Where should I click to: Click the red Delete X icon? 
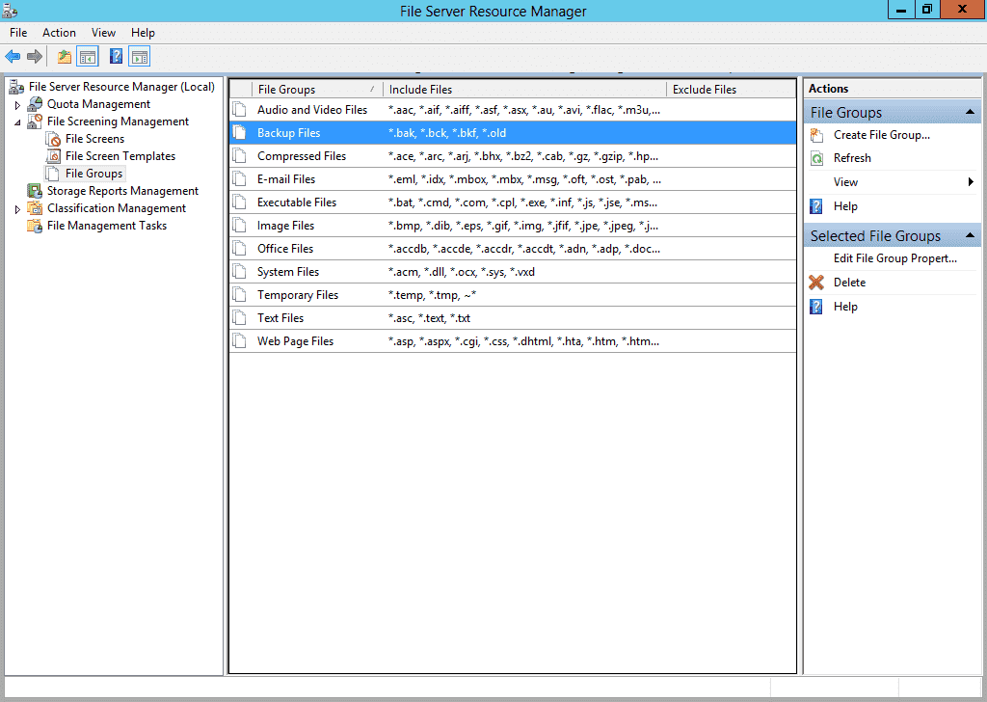pyautogui.click(x=816, y=283)
